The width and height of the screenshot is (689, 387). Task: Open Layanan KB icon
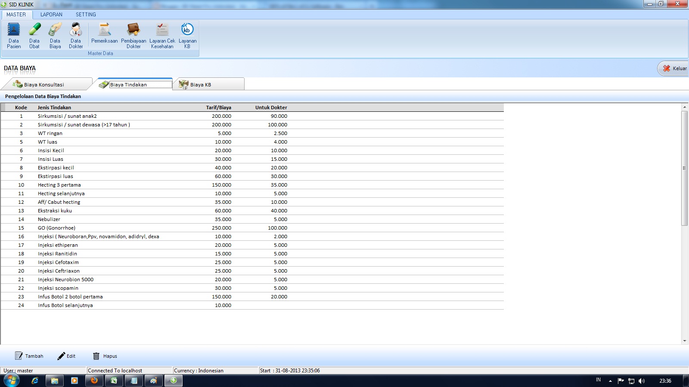[x=187, y=35]
